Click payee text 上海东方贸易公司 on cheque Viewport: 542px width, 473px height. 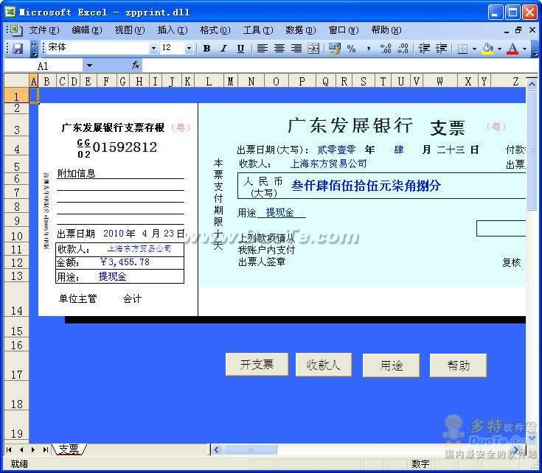tap(328, 164)
